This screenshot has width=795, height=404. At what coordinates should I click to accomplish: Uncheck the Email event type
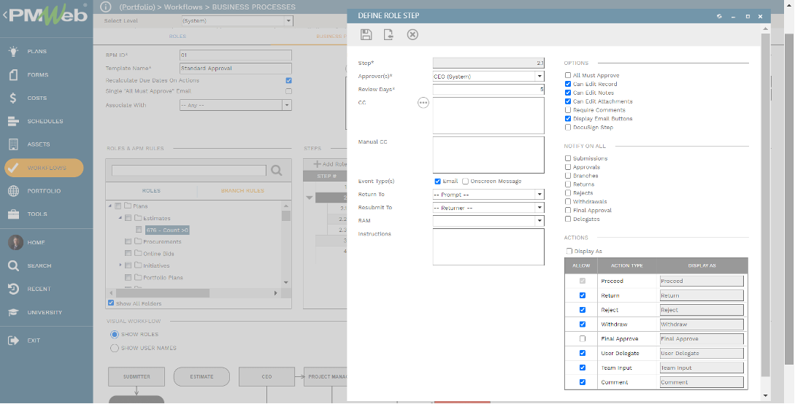[437, 182]
